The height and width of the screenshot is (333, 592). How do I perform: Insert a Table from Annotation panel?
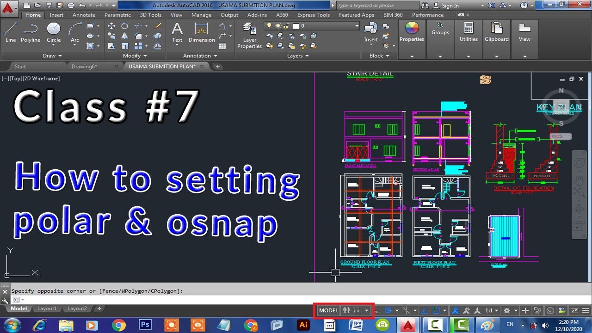point(222,46)
